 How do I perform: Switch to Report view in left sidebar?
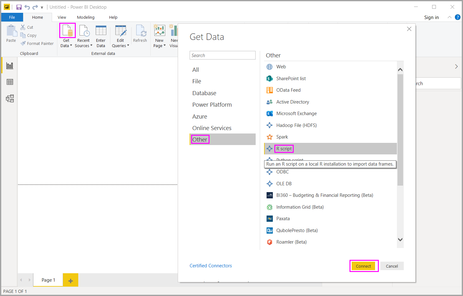[x=10, y=66]
